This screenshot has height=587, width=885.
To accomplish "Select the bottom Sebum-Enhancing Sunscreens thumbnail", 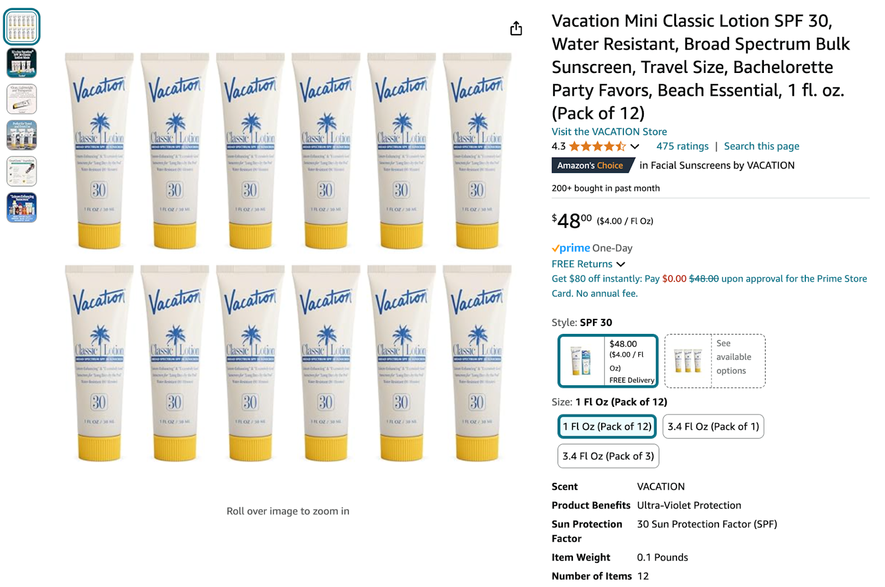I will click(x=22, y=208).
